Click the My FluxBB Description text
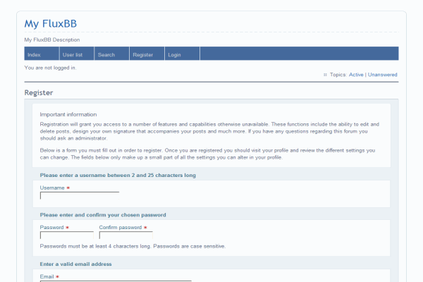This screenshot has height=282, width=423. 52,39
